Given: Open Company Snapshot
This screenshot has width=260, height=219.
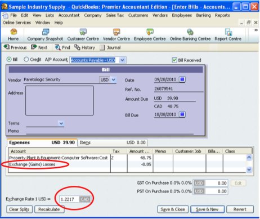Looking at the screenshot, I should point(45,35).
